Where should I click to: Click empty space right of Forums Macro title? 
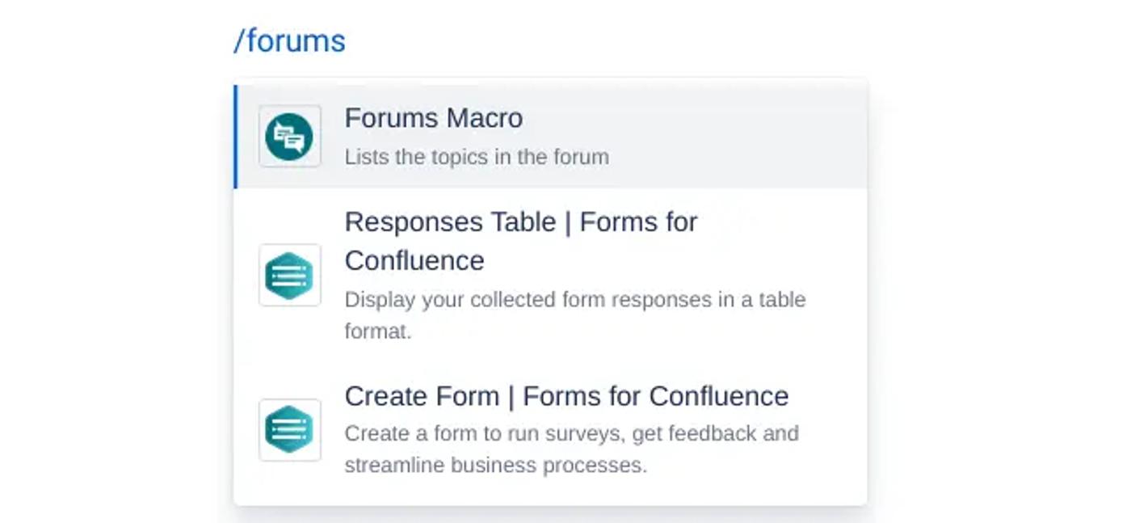(695, 120)
